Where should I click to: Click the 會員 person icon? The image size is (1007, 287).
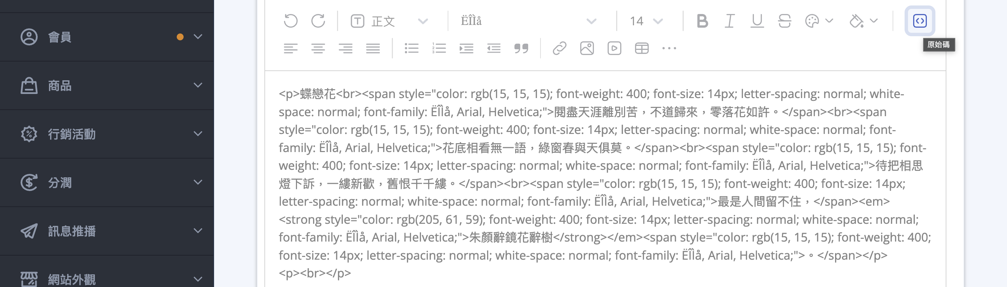pyautogui.click(x=29, y=37)
